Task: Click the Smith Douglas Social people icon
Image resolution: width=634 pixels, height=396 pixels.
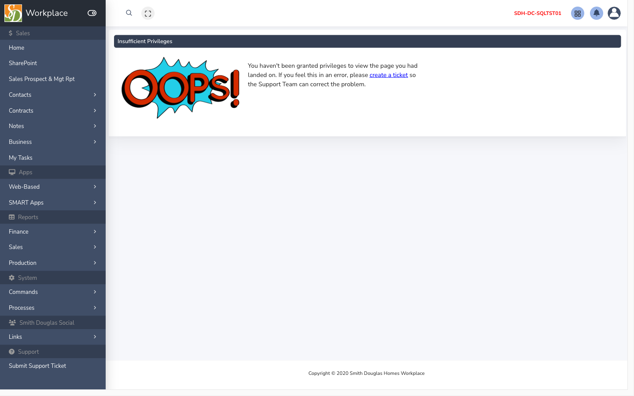Action: point(12,323)
